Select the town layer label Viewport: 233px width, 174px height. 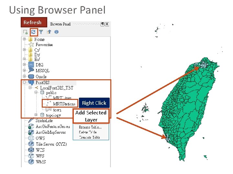(x=57, y=110)
